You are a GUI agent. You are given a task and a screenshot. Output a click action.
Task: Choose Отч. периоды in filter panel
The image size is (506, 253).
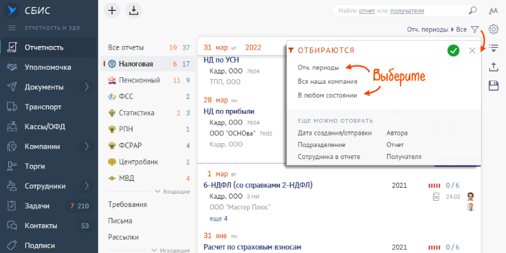[318, 68]
